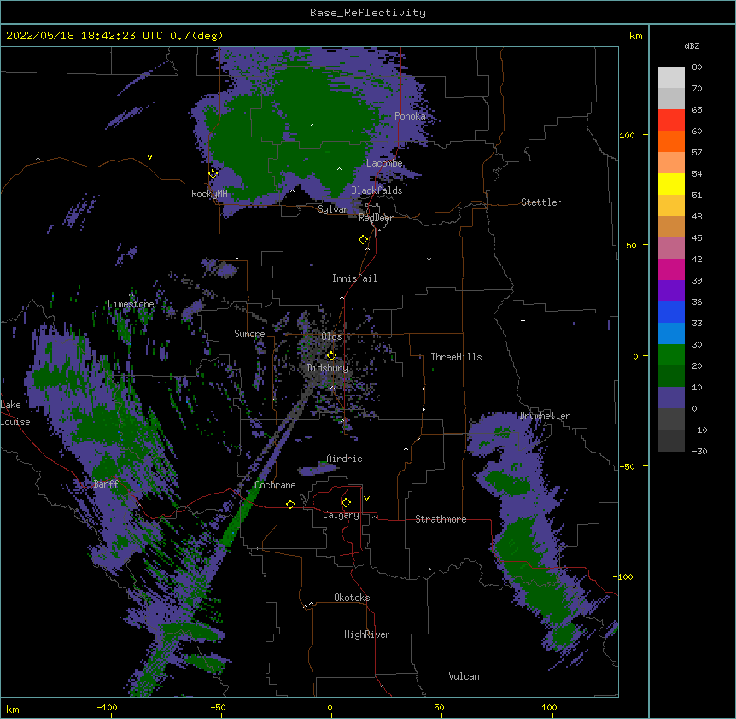This screenshot has width=736, height=719.
Task: Click the white asterisk marker east of Innisfail
Action: tap(429, 259)
